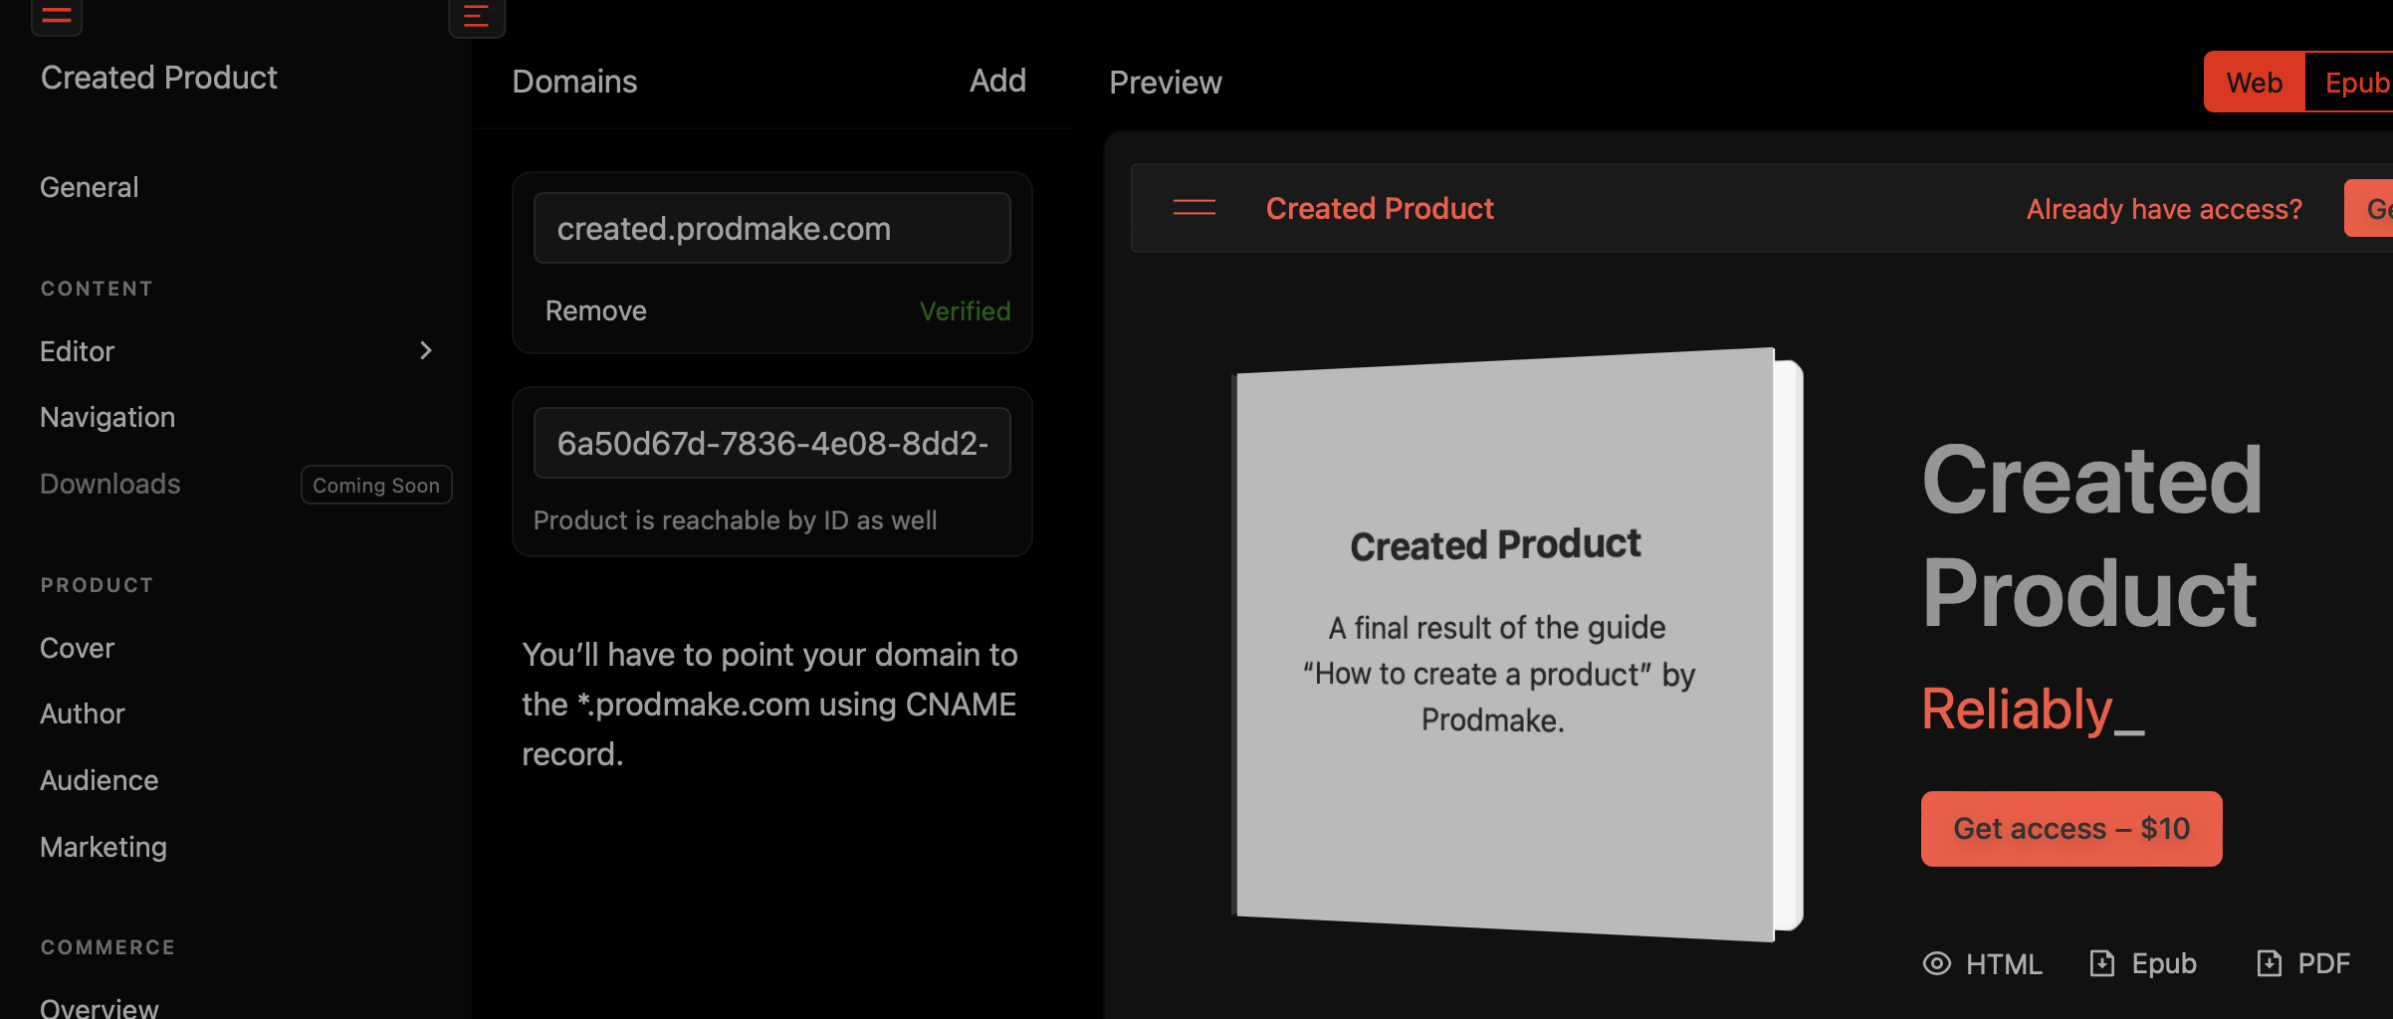2393x1019 pixels.
Task: Open the General settings section
Action: point(90,187)
